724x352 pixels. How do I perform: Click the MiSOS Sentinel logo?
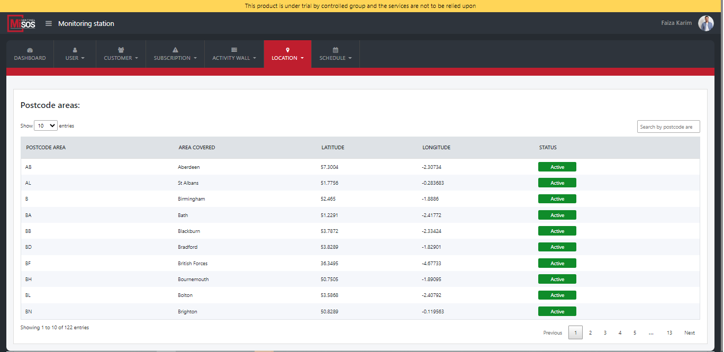coord(21,24)
